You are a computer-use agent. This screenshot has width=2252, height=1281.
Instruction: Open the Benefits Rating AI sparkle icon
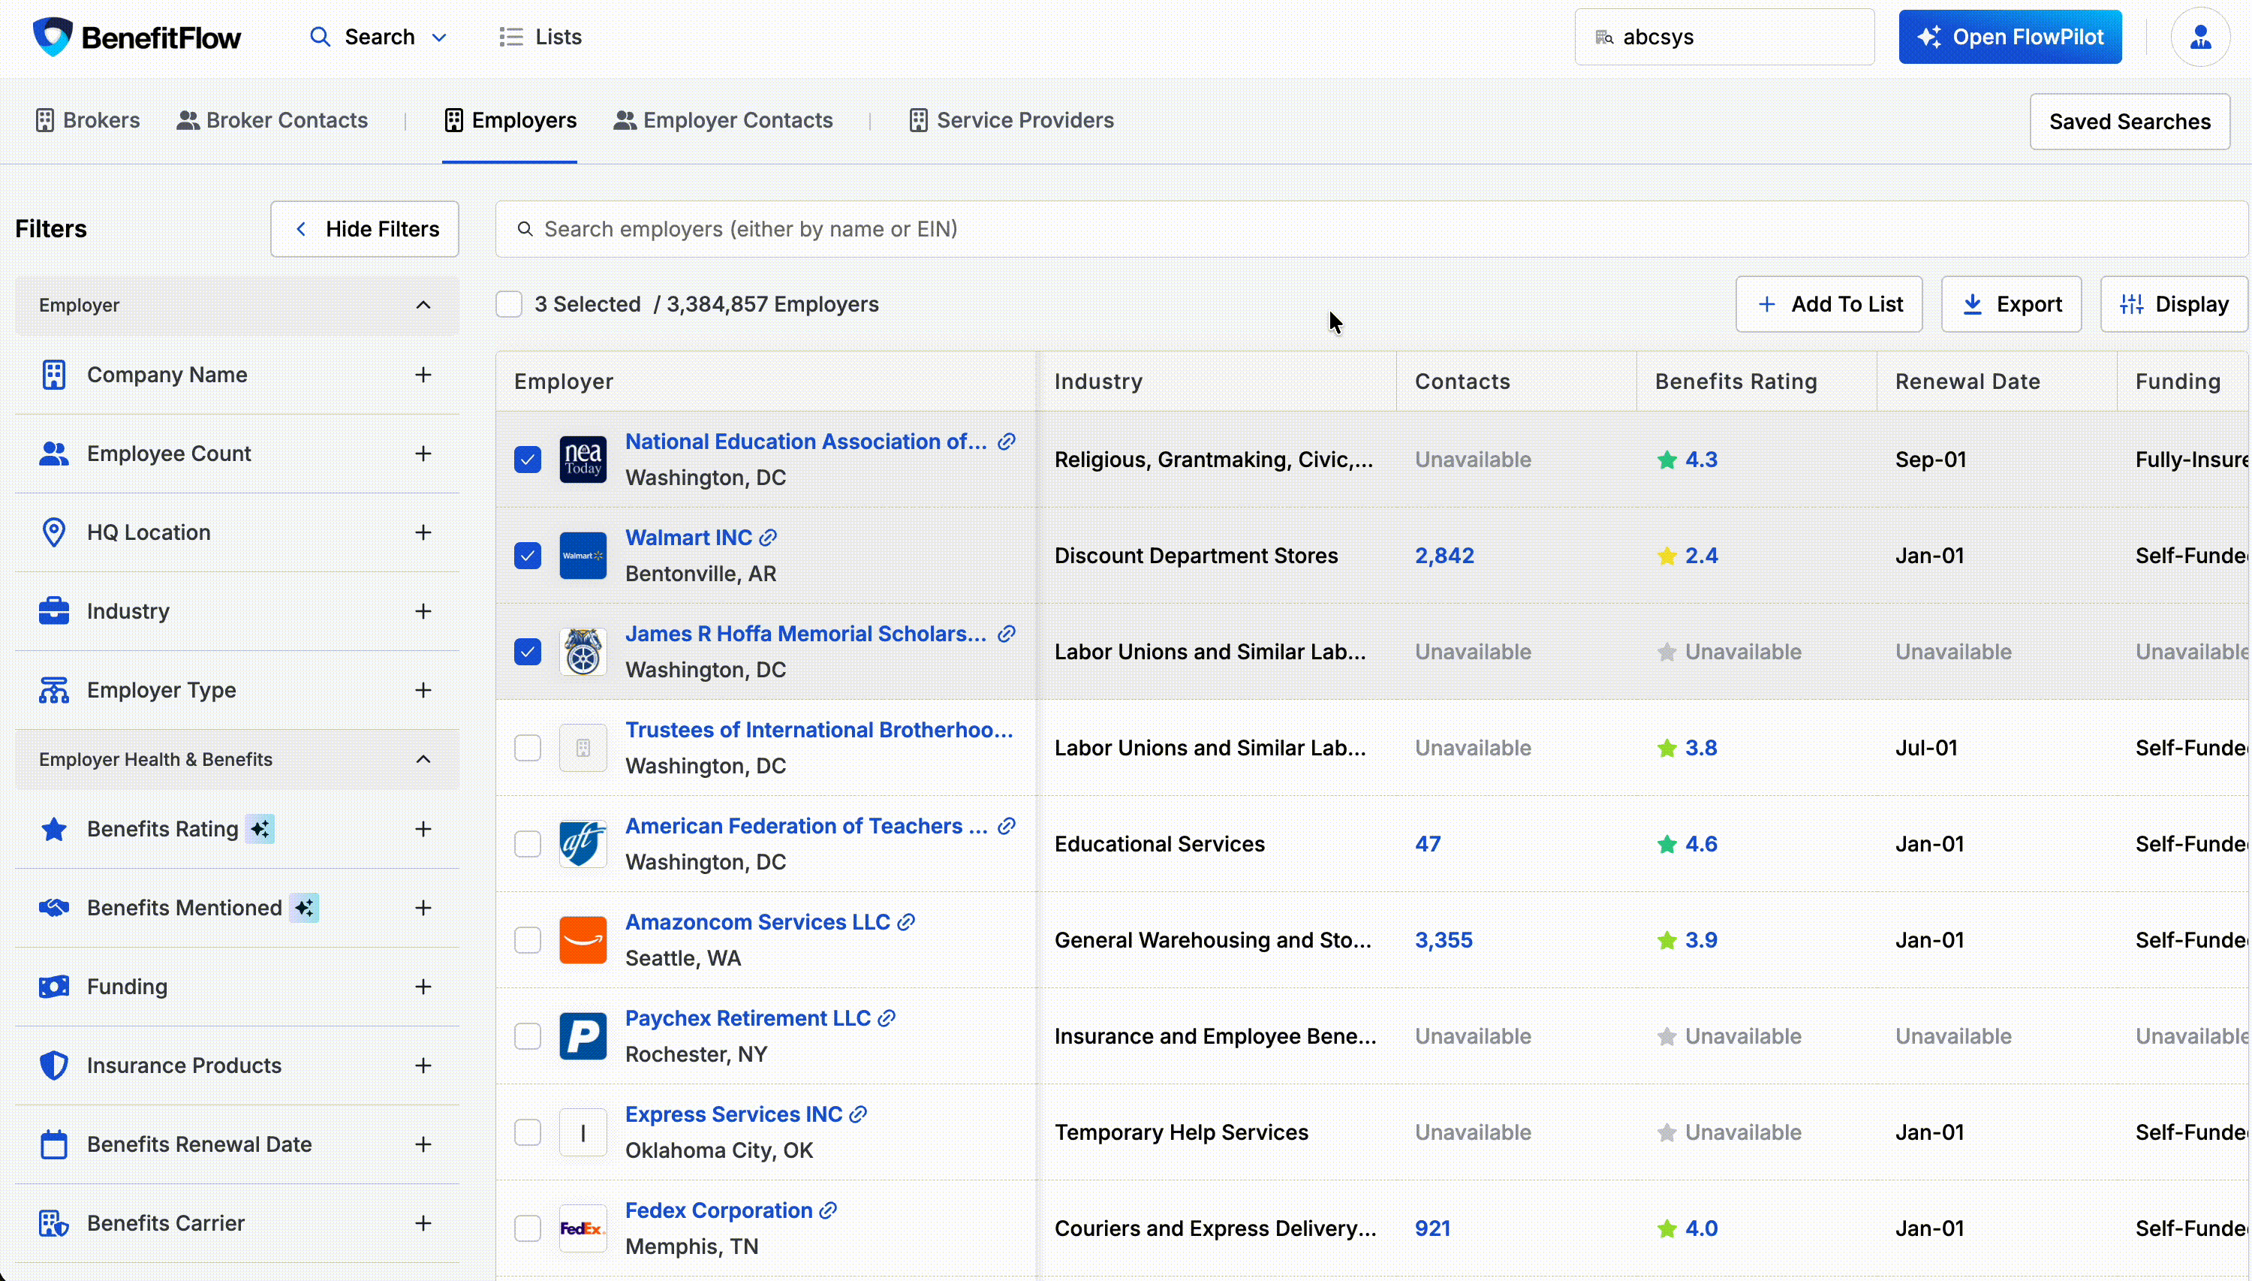(260, 828)
